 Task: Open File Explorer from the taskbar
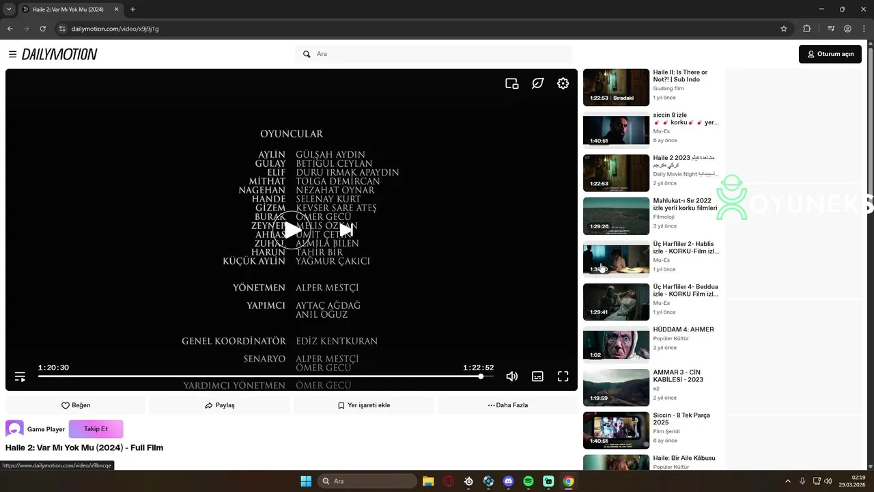pyautogui.click(x=428, y=481)
